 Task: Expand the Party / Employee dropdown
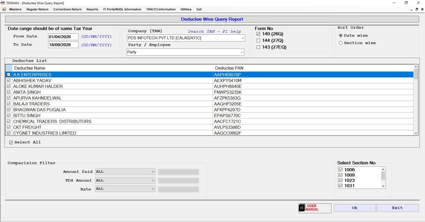[242, 52]
